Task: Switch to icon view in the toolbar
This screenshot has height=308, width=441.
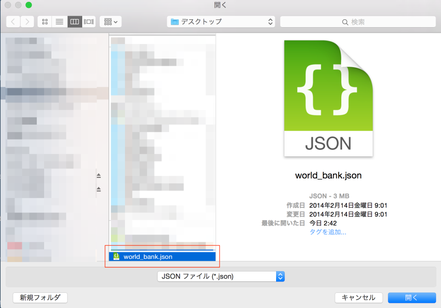Action: [x=45, y=21]
